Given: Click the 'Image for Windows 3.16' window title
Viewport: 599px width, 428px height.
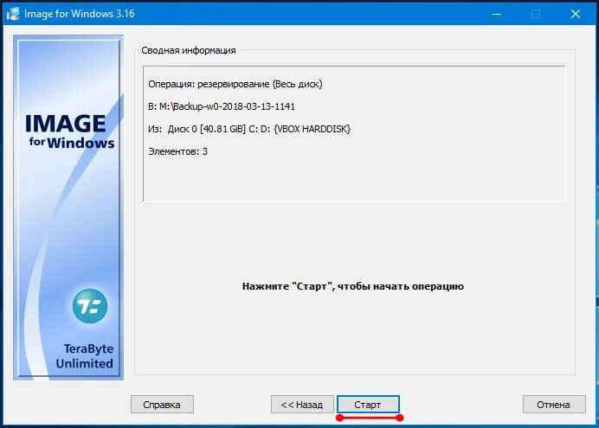Looking at the screenshot, I should pos(80,14).
